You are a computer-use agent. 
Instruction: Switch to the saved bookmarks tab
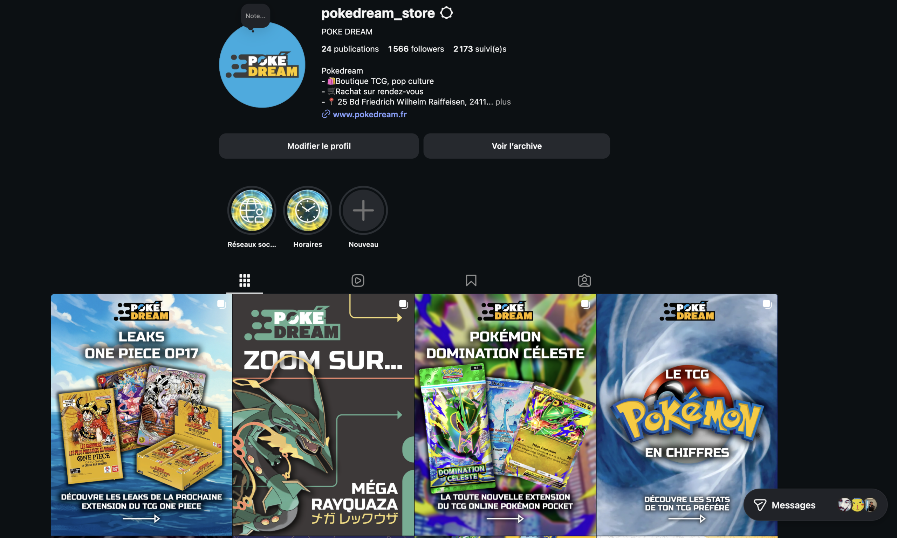pos(471,280)
